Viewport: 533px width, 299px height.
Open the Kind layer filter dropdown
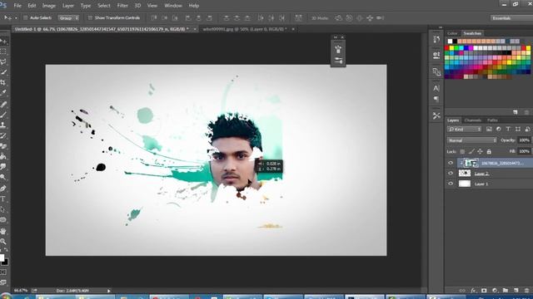pos(464,130)
